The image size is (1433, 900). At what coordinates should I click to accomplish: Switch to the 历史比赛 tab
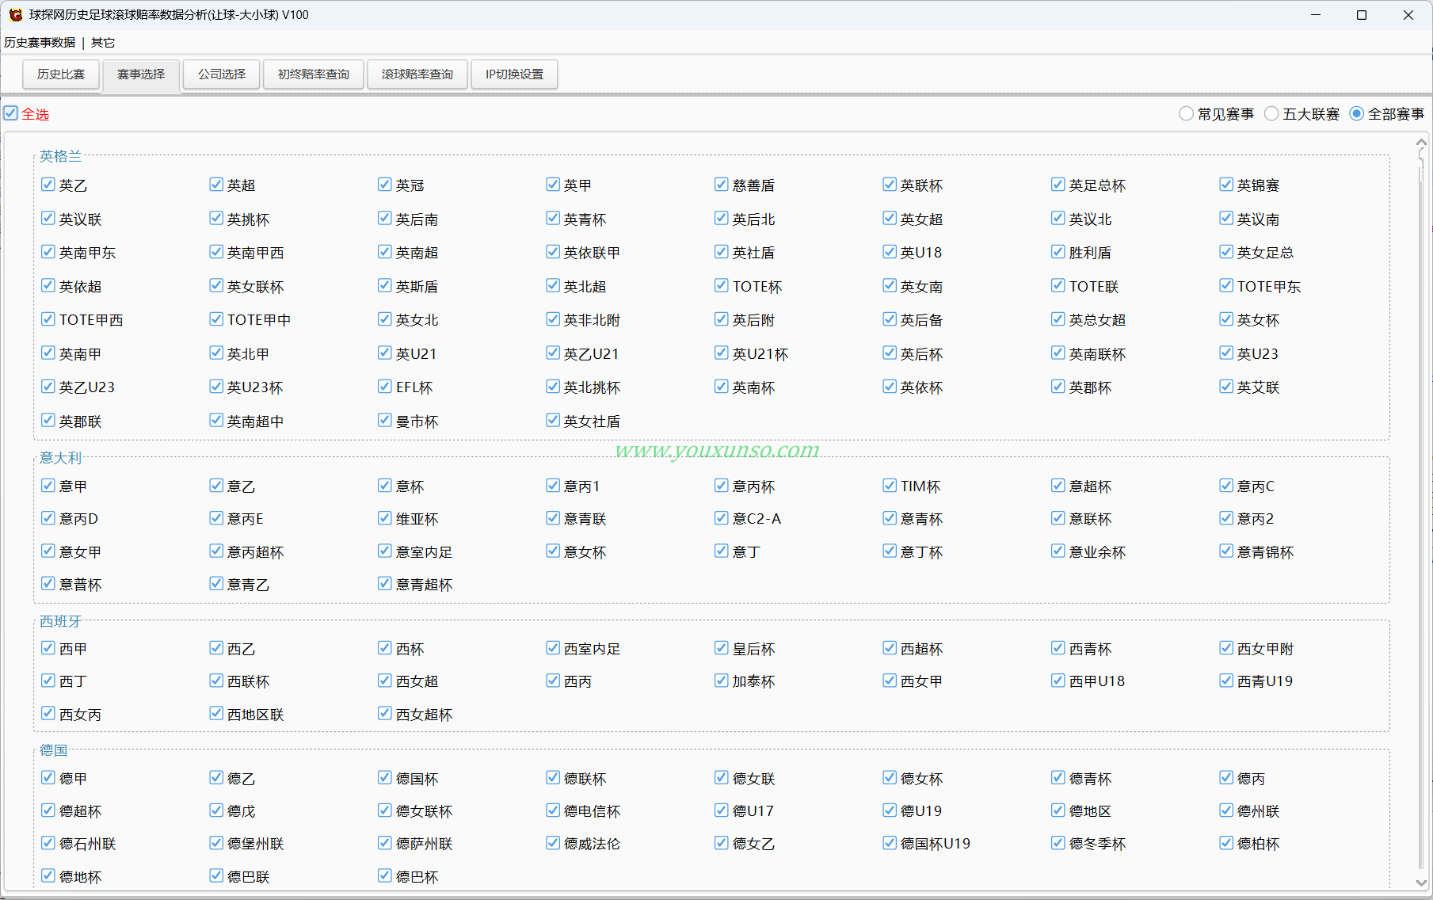[x=61, y=74]
